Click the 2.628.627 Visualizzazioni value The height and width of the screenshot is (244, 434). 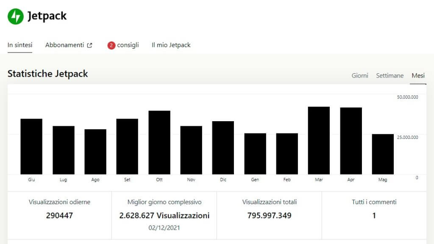pos(164,216)
